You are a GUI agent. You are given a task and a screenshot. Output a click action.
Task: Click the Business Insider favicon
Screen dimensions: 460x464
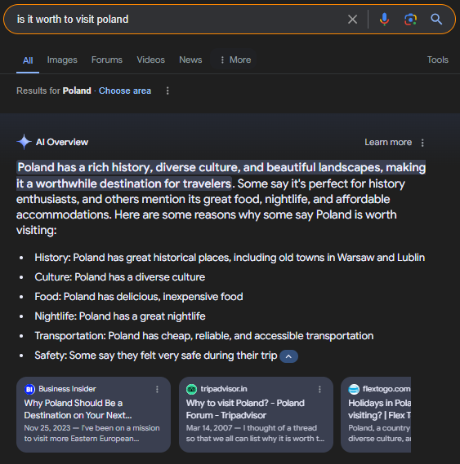[x=29, y=389]
